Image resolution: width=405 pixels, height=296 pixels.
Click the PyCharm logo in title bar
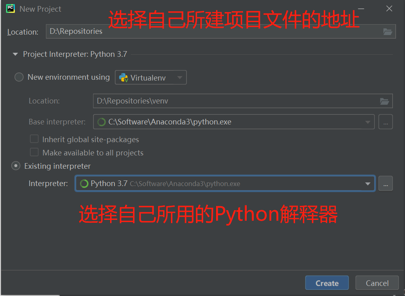10,9
